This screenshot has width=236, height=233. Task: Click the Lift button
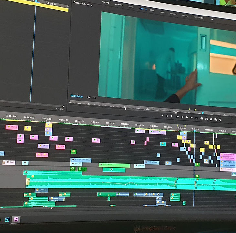point(202,119)
